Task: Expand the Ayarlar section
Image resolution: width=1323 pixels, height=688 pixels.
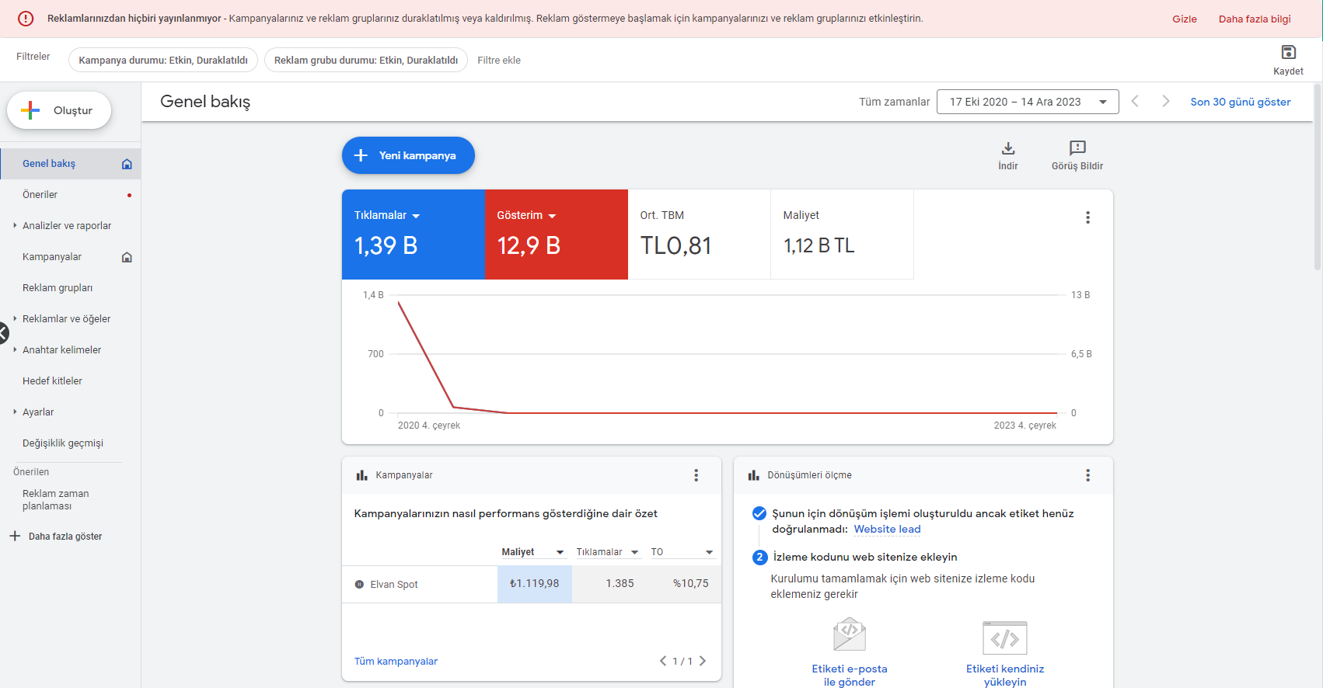Action: coord(15,412)
